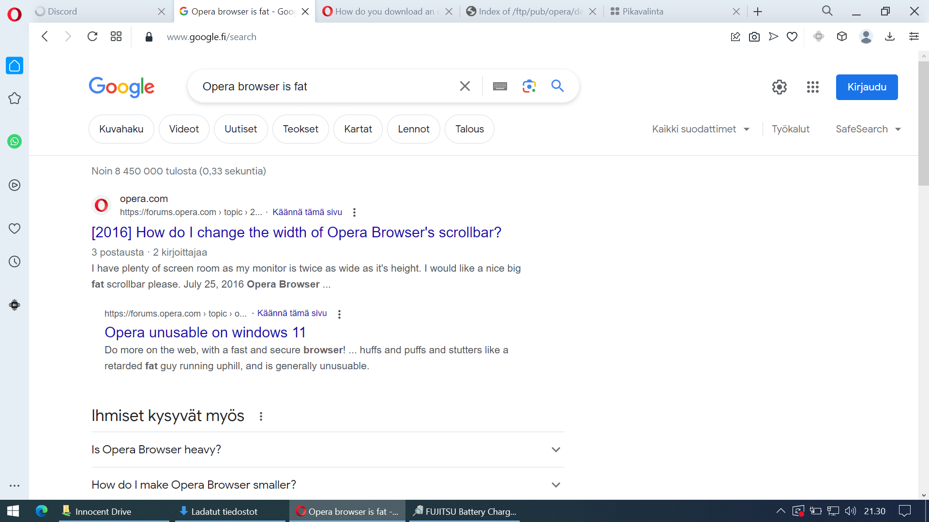The width and height of the screenshot is (929, 522).
Task: Open the Extensions cube icon
Action: pos(842,37)
